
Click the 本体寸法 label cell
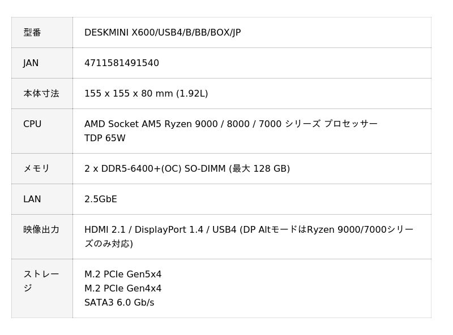click(41, 94)
